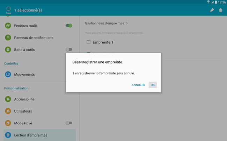The image size is (227, 141).
Task: Tap the Mode Privé icon
Action: [x=8, y=123]
